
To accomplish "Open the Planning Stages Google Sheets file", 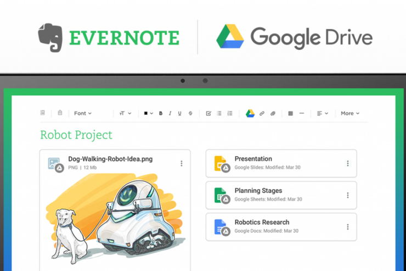I will [x=281, y=195].
